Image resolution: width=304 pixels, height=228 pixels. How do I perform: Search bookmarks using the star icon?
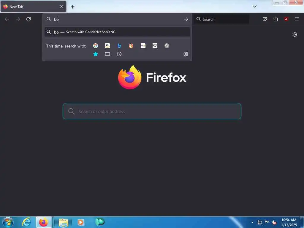tap(95, 54)
